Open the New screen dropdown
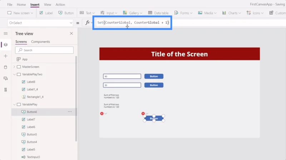This screenshot has height=160, width=286. click(20, 13)
